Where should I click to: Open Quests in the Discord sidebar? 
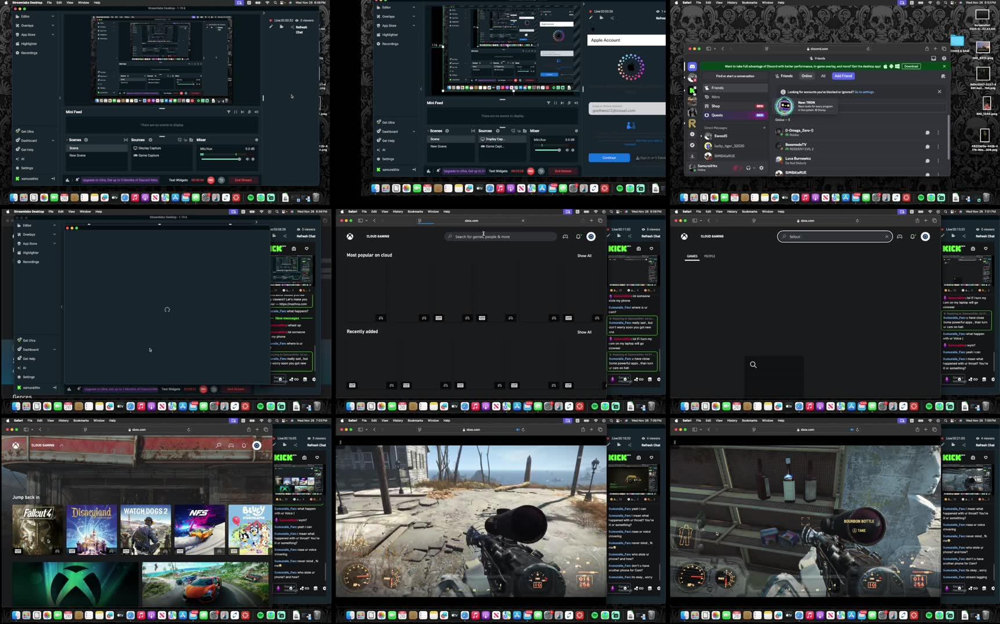pyautogui.click(x=719, y=115)
